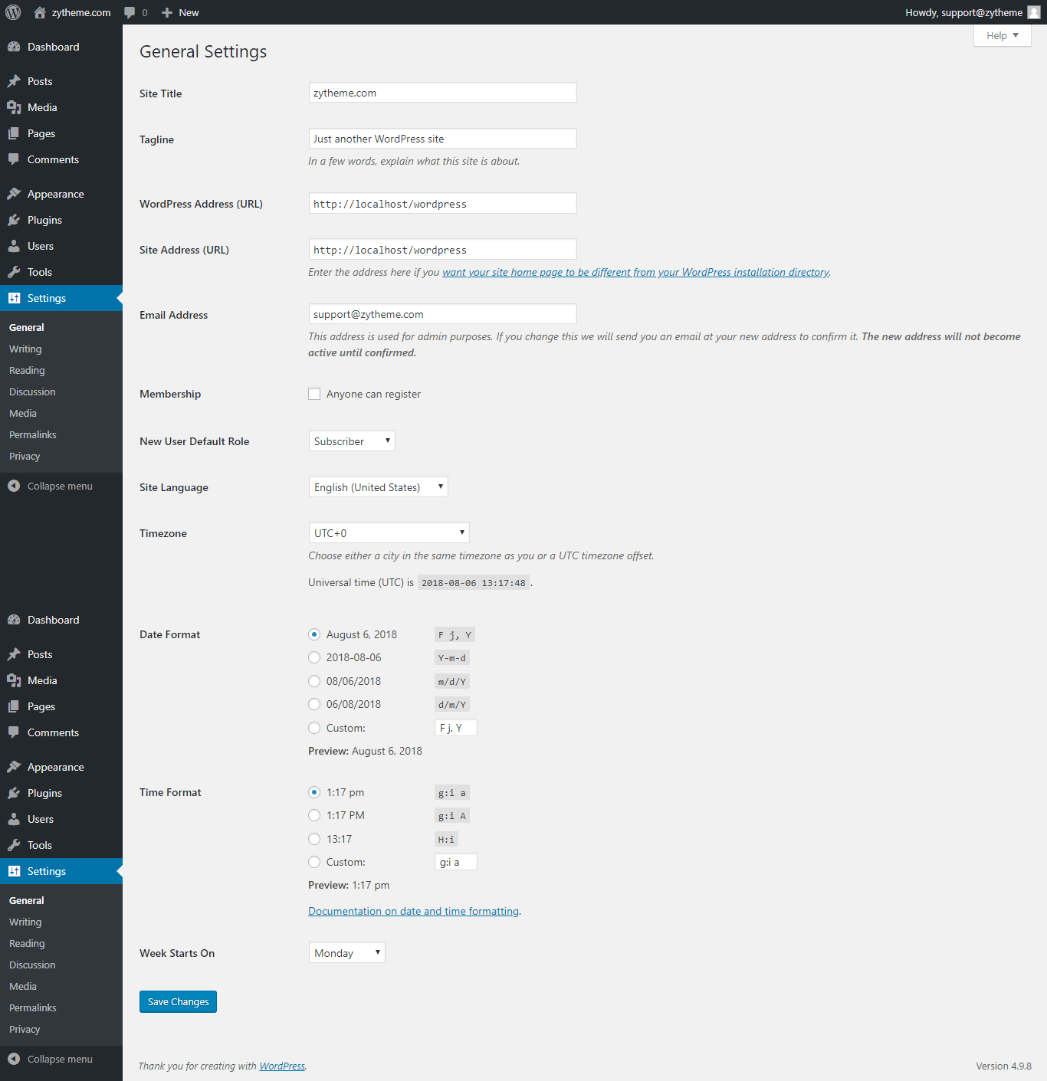Click the Appearance brush icon in the upper sidebar menu
The width and height of the screenshot is (1047, 1081).
click(14, 194)
